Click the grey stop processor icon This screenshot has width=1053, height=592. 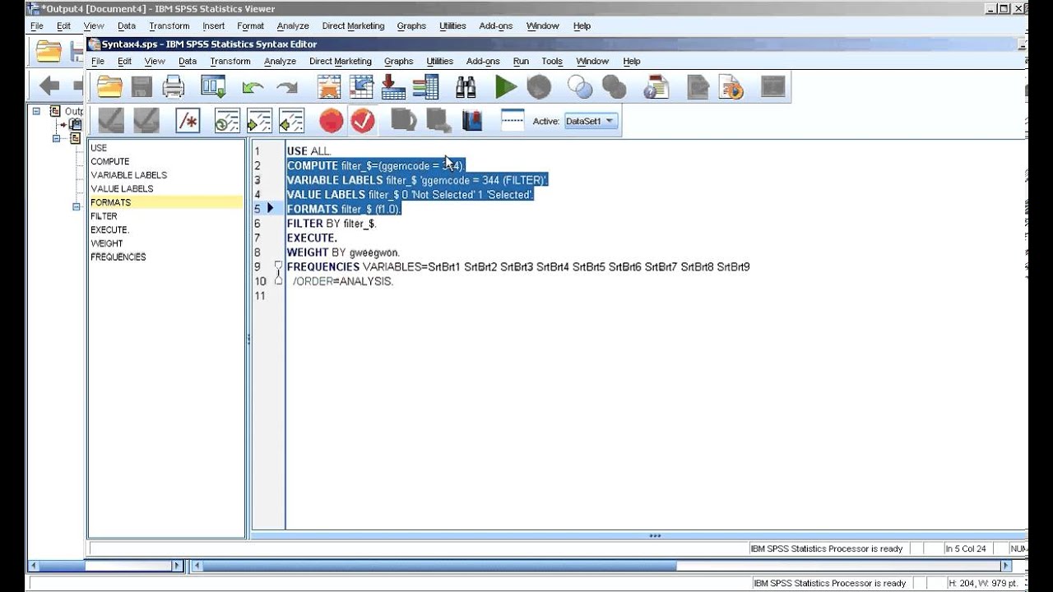pyautogui.click(x=539, y=86)
